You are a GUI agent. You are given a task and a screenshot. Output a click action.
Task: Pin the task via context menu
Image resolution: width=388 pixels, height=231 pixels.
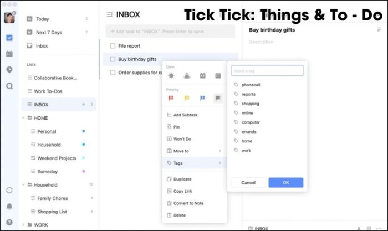tap(194, 127)
